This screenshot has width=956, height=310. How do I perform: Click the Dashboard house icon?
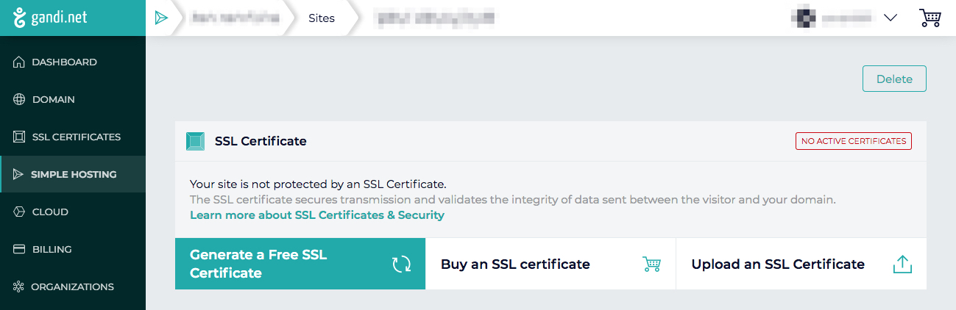(x=19, y=62)
